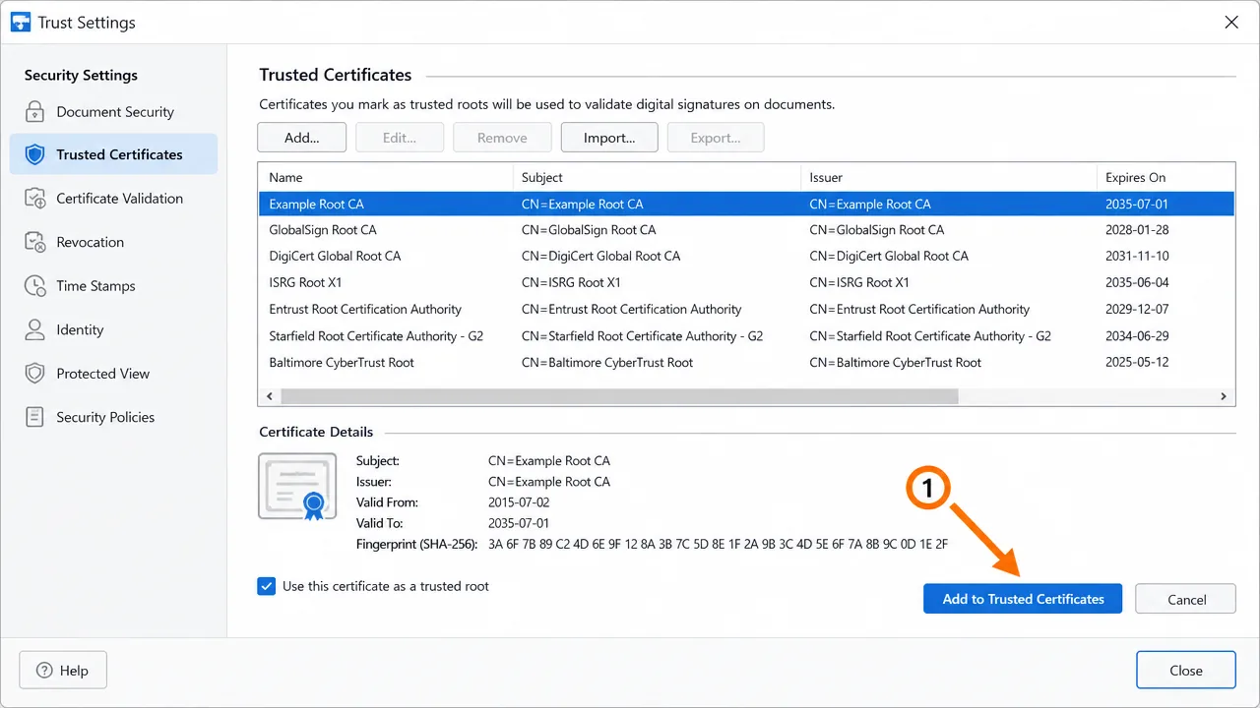
Task: Click the expiry date 2025-05-12
Action: tap(1137, 362)
